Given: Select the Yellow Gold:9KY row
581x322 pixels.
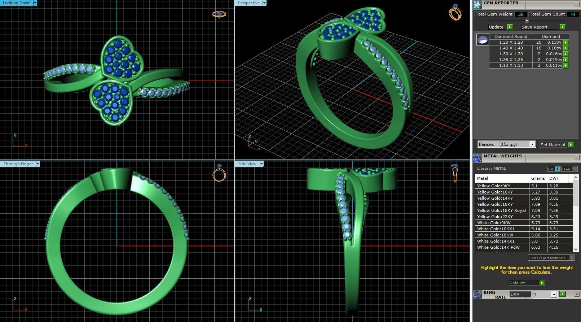Looking at the screenshot, I should (x=524, y=186).
